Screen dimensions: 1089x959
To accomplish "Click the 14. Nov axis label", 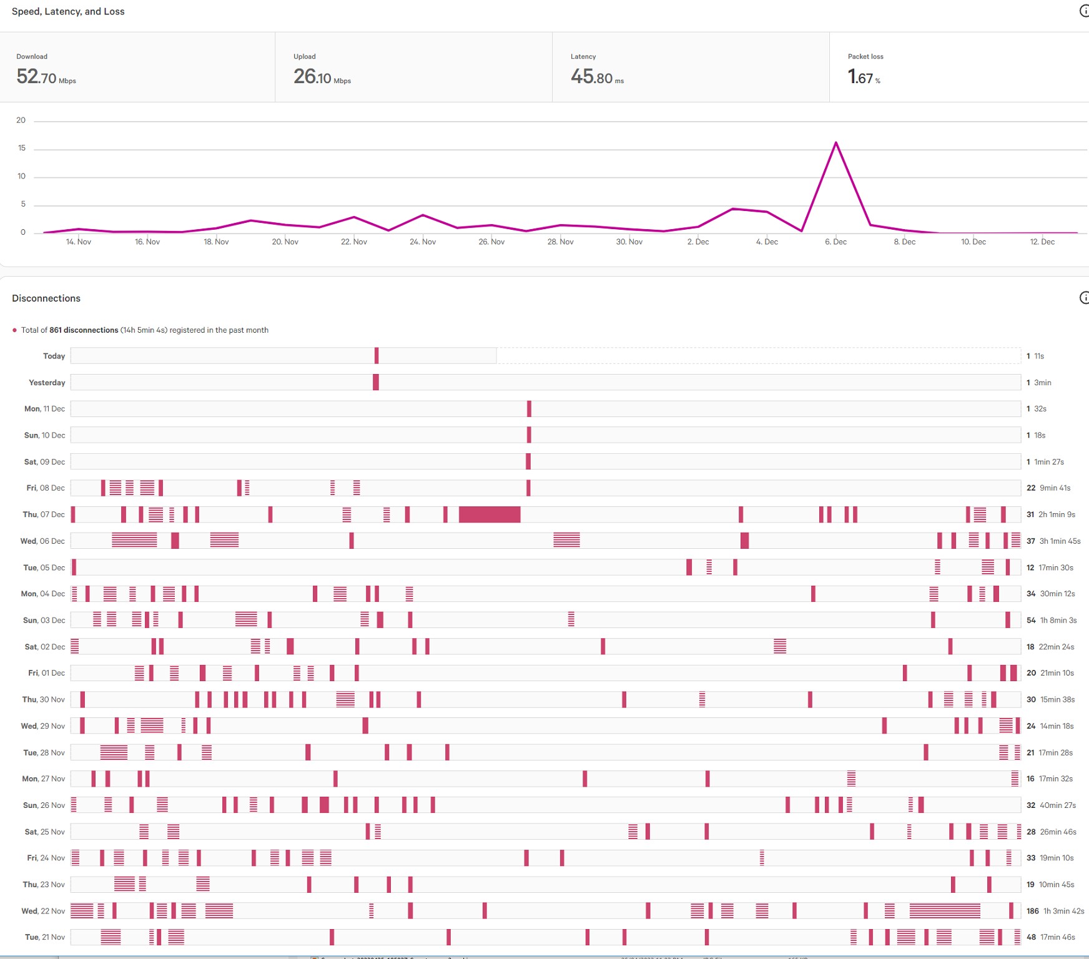I will (x=79, y=242).
